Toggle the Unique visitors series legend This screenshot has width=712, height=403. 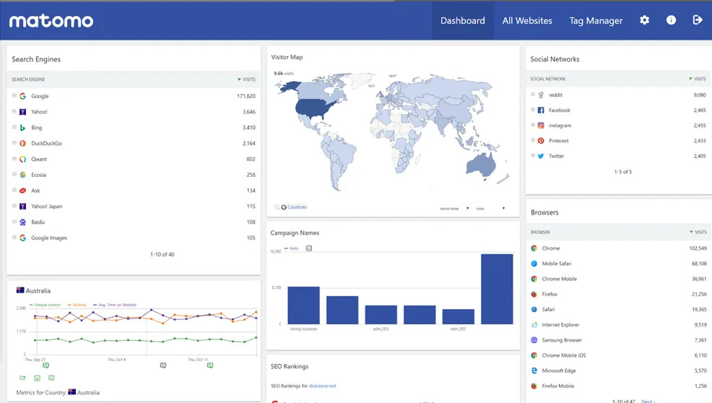[45, 305]
